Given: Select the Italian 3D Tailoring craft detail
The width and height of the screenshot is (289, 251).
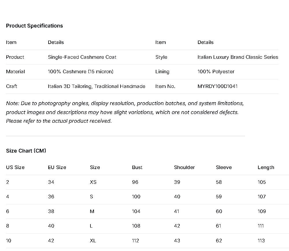Looking at the screenshot, I should pyautogui.click(x=97, y=86).
